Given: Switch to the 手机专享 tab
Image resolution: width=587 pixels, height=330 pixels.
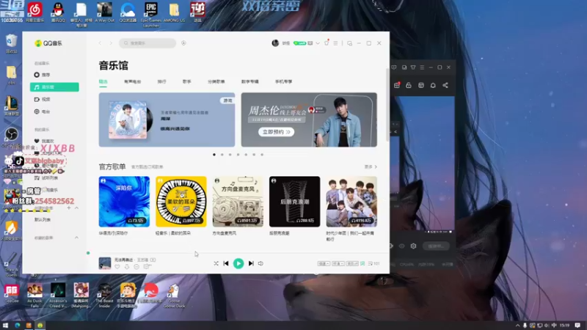Looking at the screenshot, I should pyautogui.click(x=283, y=81).
